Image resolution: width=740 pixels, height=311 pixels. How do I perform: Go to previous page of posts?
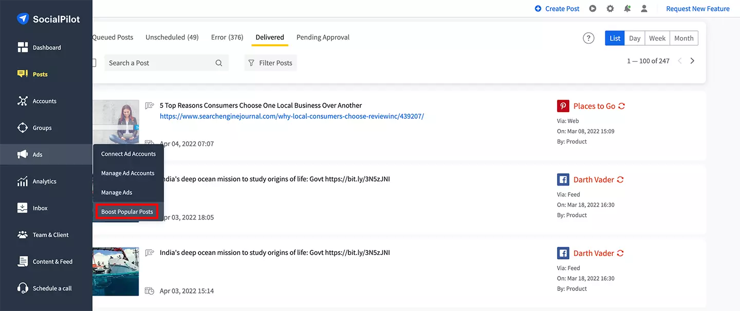click(680, 61)
